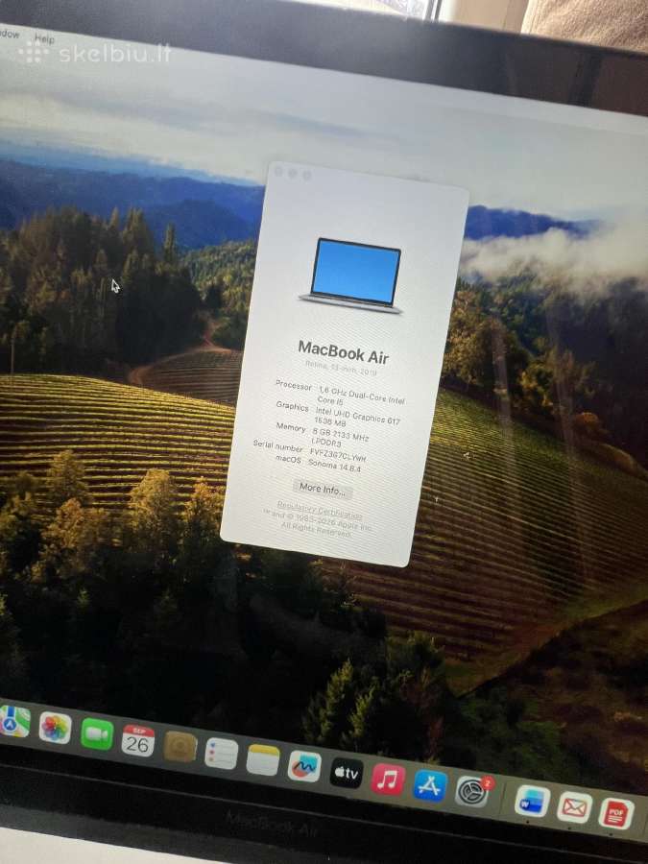Open the App Store in dock

430,785
